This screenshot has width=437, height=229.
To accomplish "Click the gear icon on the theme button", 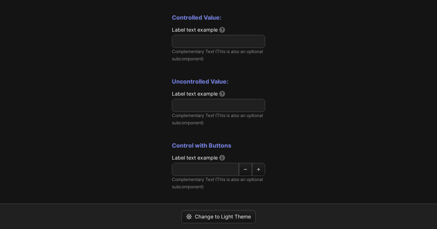I will click(x=189, y=217).
